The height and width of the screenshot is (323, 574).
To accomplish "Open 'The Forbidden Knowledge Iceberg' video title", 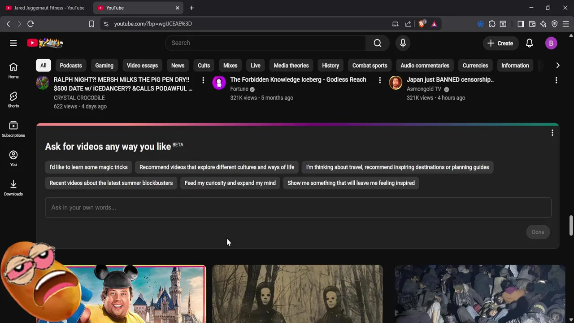I will tap(298, 79).
